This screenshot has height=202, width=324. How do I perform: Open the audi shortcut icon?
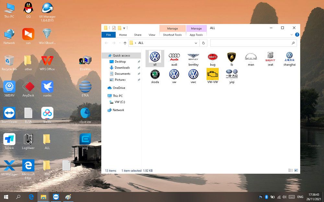174,58
